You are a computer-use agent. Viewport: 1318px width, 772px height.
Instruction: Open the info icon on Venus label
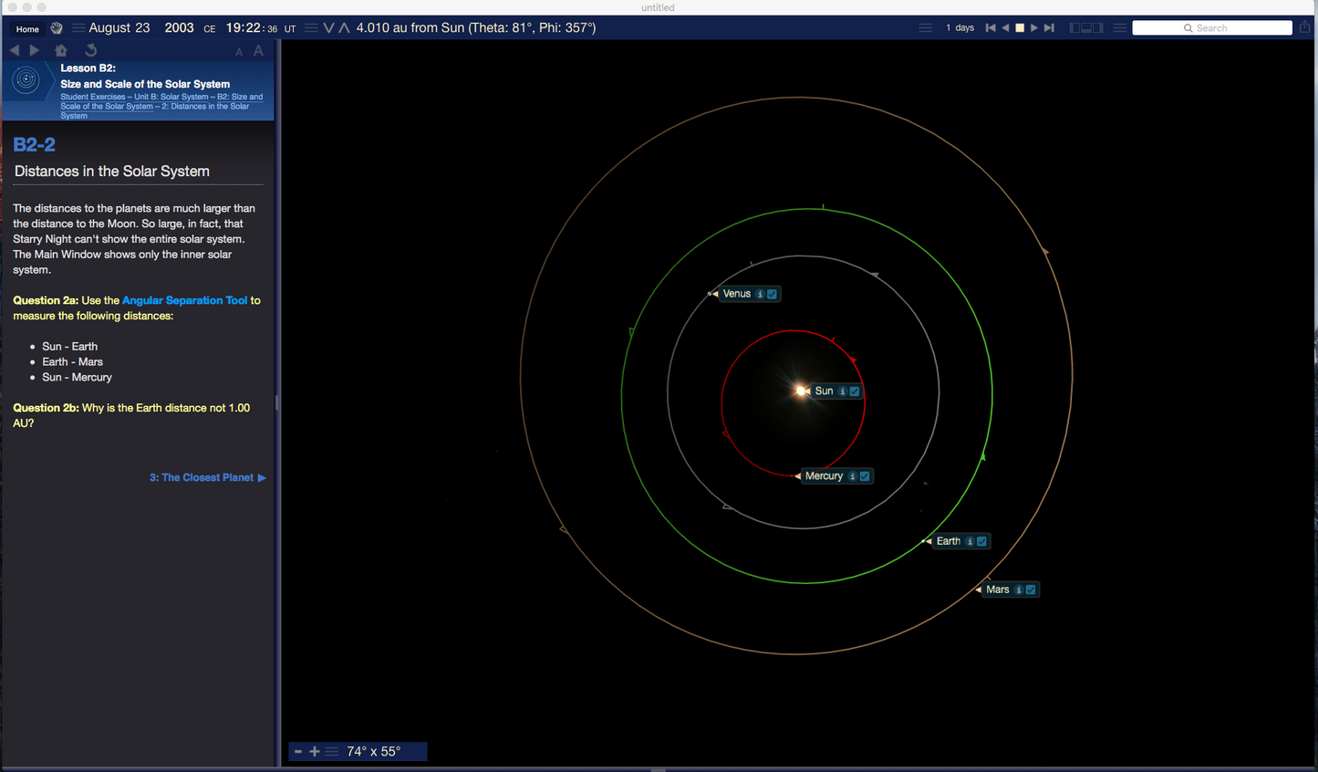[760, 294]
